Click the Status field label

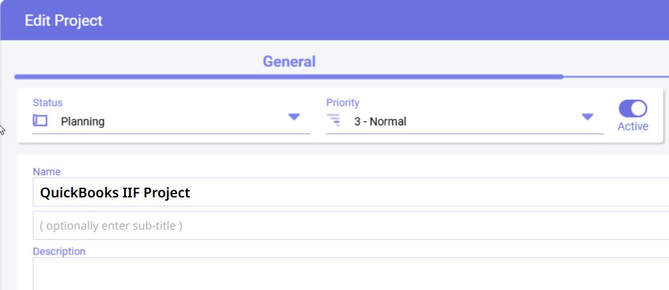point(47,102)
